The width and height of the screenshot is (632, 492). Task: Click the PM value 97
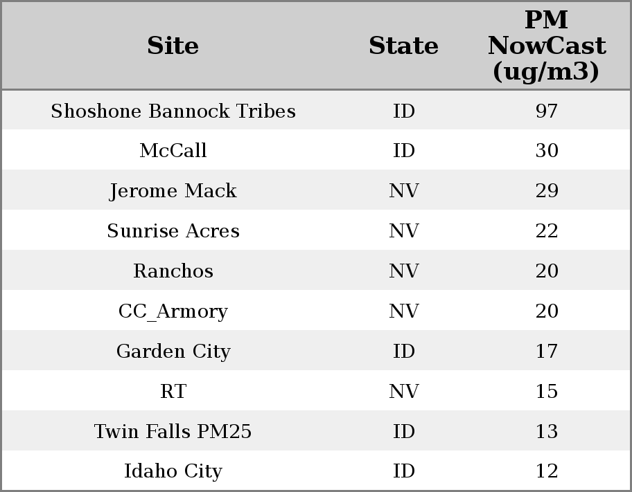click(x=546, y=111)
